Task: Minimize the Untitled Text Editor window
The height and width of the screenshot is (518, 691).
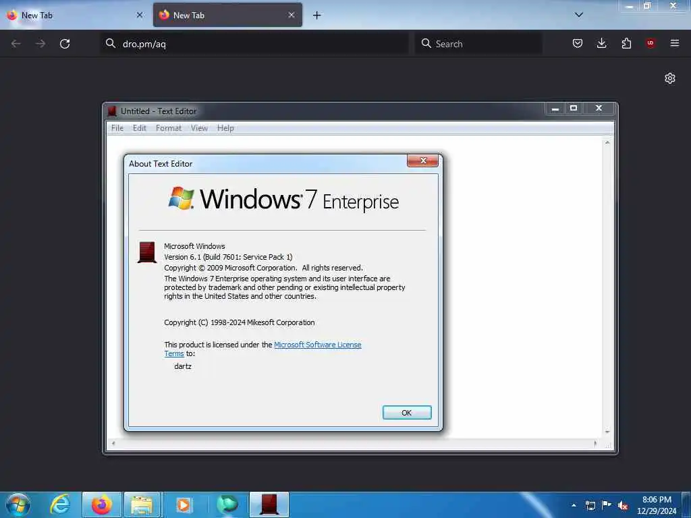Action: 555,109
